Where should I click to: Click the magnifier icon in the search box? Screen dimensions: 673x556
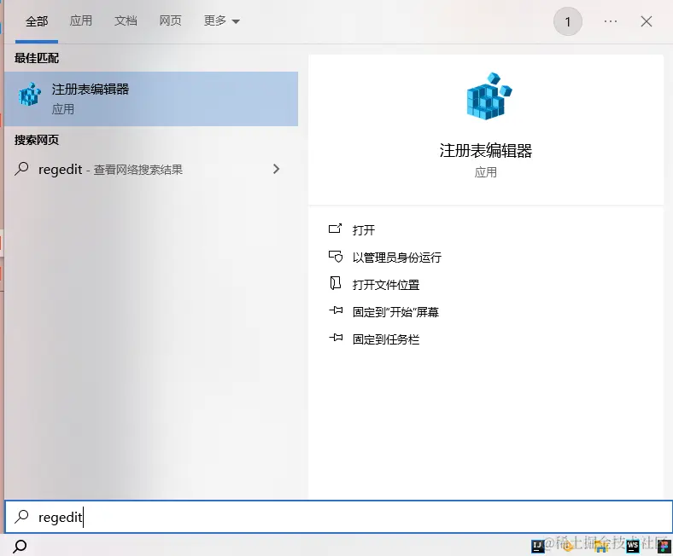coord(21,517)
